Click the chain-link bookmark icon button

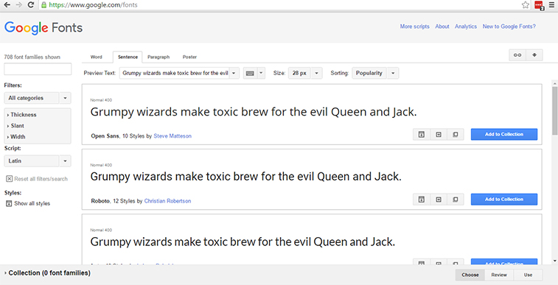click(517, 55)
